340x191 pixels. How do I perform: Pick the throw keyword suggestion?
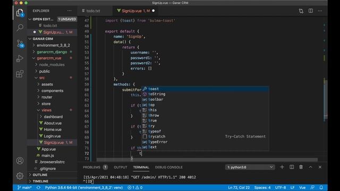click(x=206, y=115)
